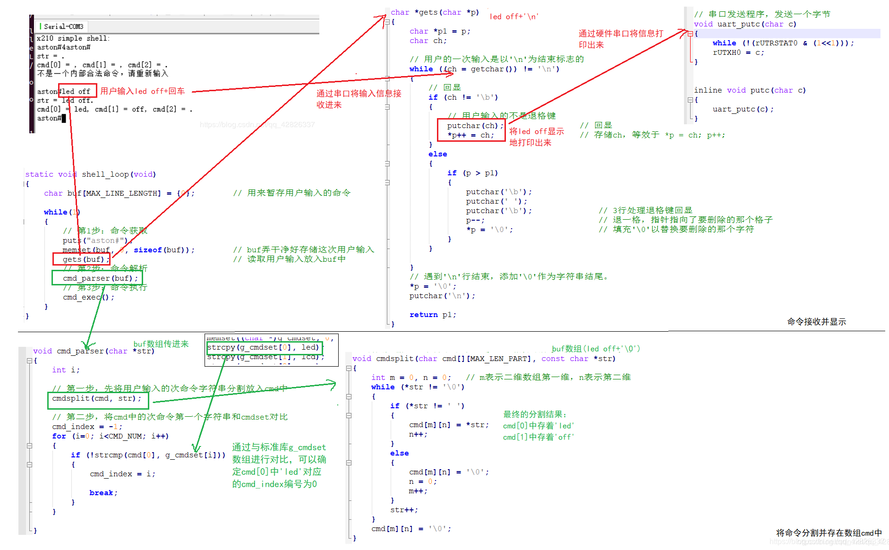Click the 'str++;' line in cmdsplit
The height and width of the screenshot is (550, 889).
coord(404,510)
